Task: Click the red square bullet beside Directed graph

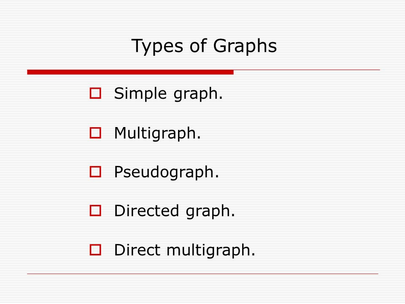Action: pos(95,210)
